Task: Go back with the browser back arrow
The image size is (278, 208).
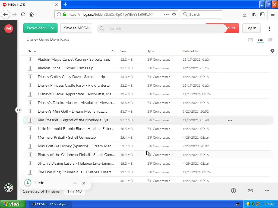Action: [x=5, y=14]
